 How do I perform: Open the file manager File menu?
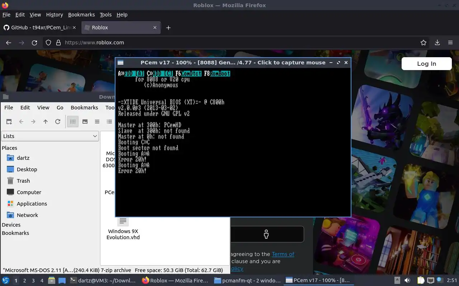pyautogui.click(x=9, y=107)
